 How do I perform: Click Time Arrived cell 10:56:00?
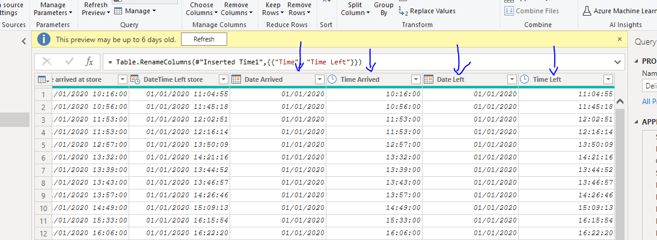click(374, 107)
